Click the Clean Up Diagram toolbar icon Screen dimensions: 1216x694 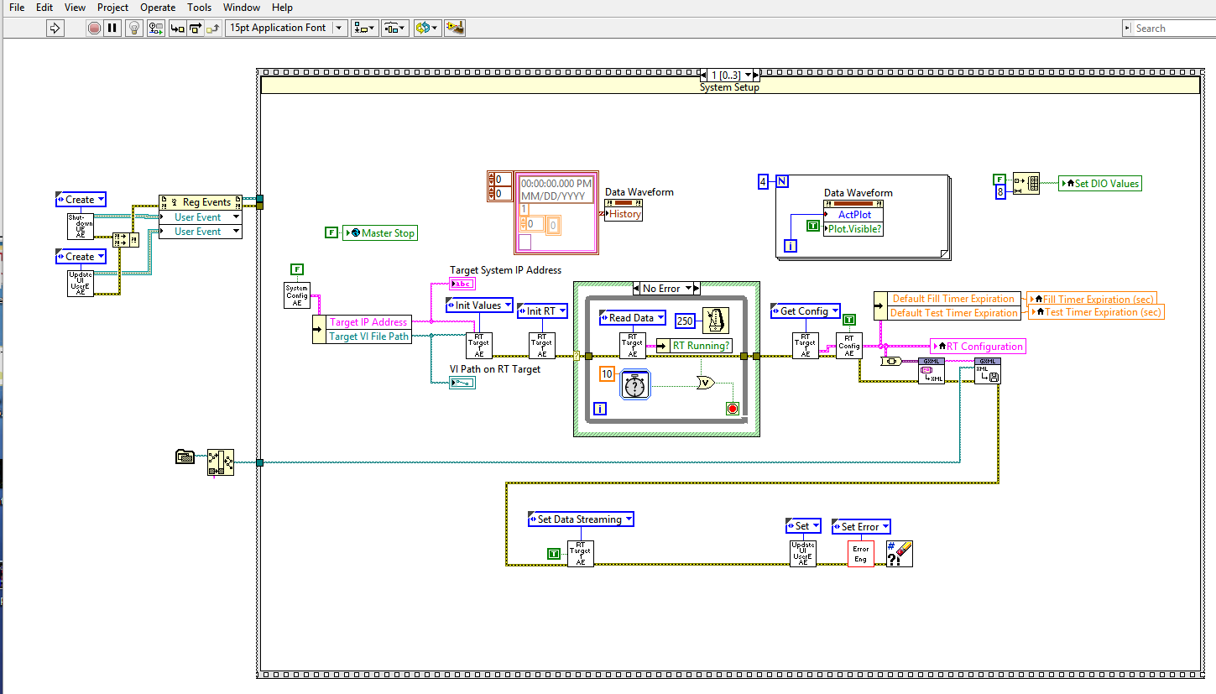coord(455,28)
